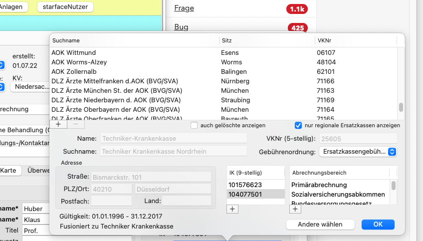
Task: Add new IK number with plus button
Action: click(232, 209)
